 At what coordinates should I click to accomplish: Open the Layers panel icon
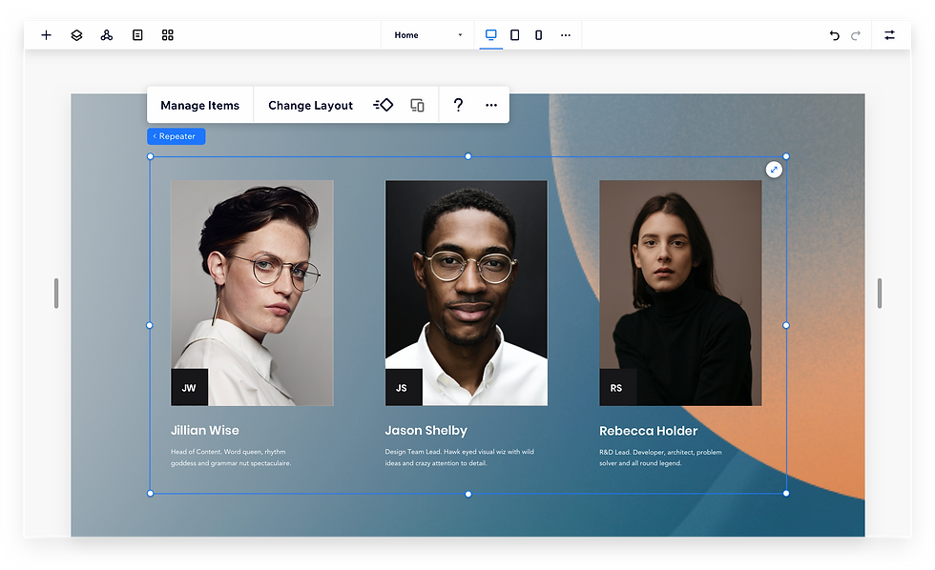(76, 35)
